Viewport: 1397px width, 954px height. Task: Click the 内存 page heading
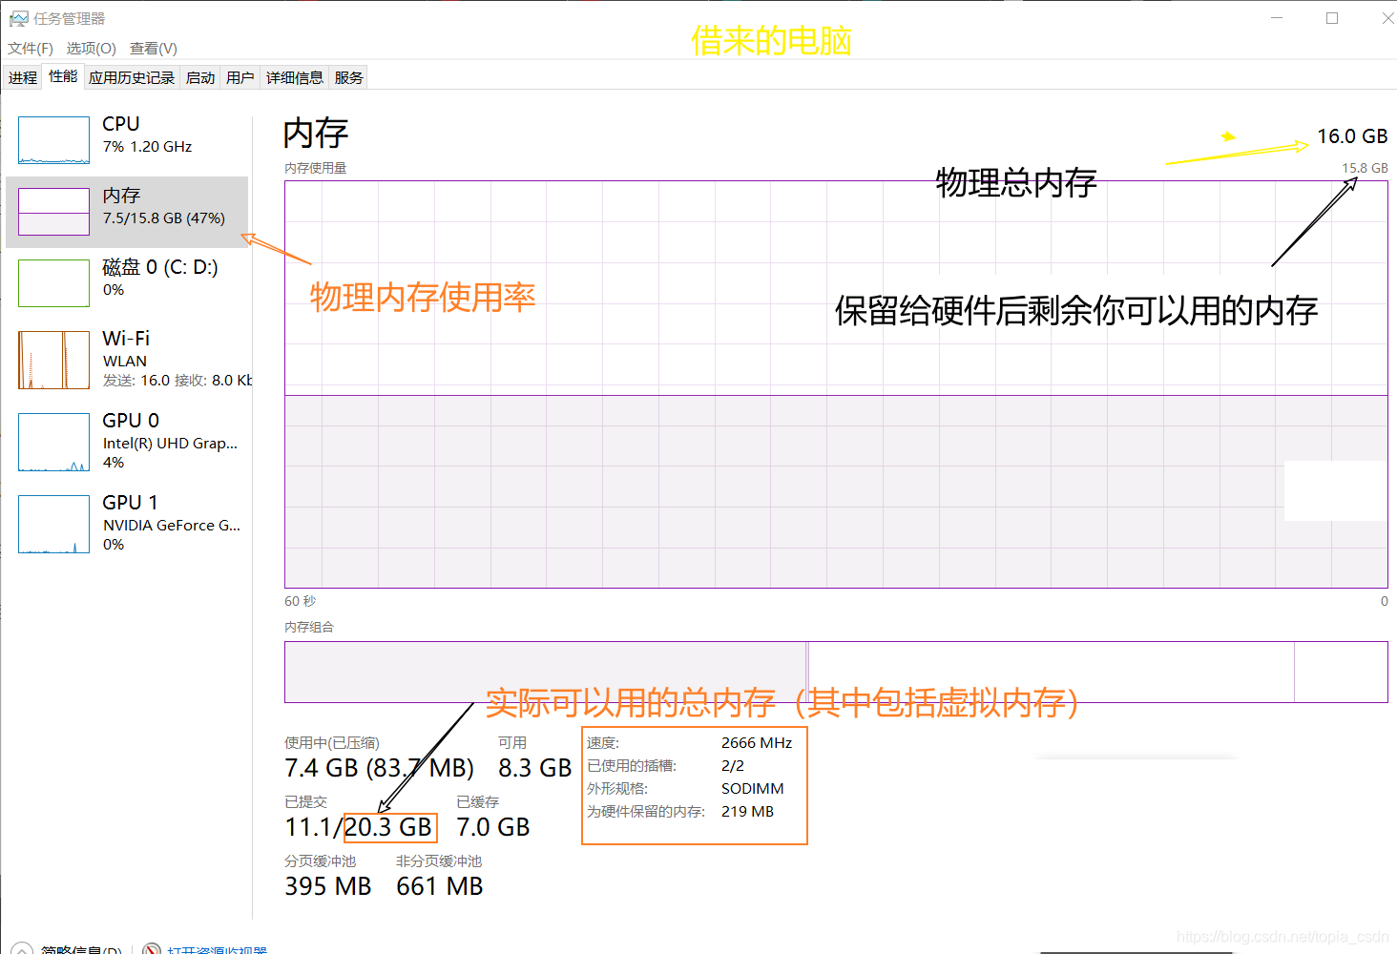(316, 134)
